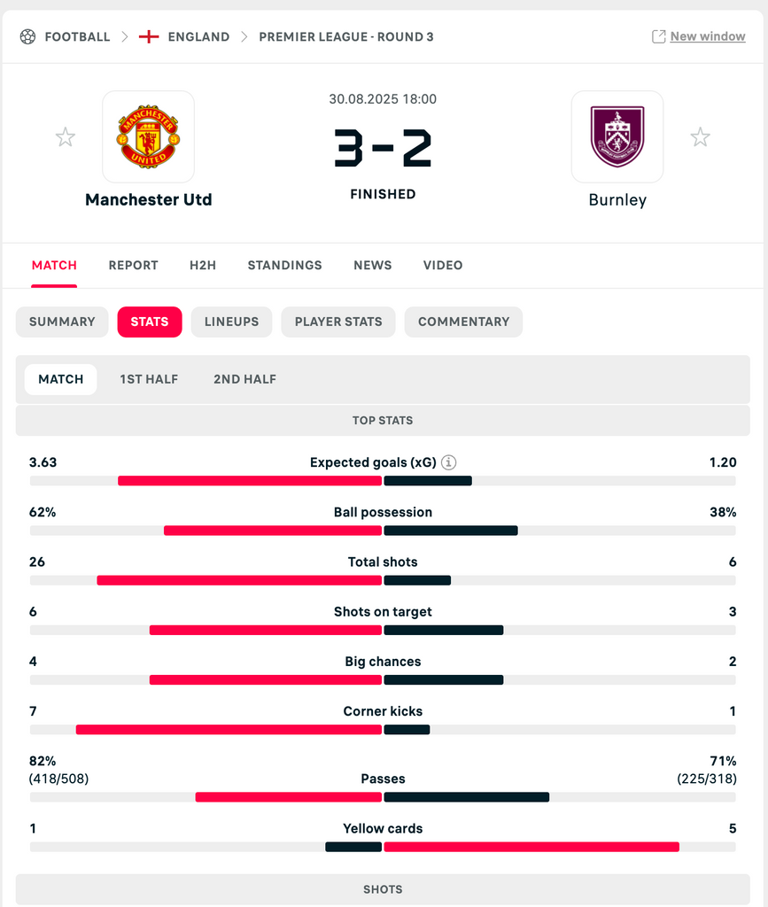Screen dimensions: 768x907
Task: Open the New window link
Action: click(x=707, y=36)
